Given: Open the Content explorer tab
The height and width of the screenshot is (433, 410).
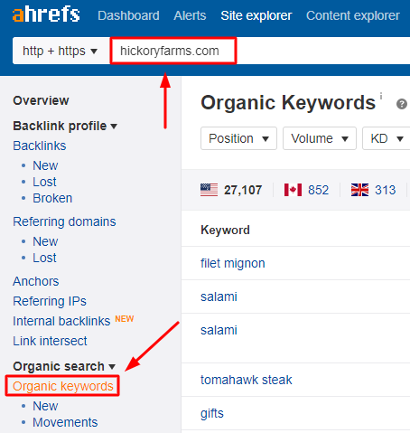Looking at the screenshot, I should [353, 15].
